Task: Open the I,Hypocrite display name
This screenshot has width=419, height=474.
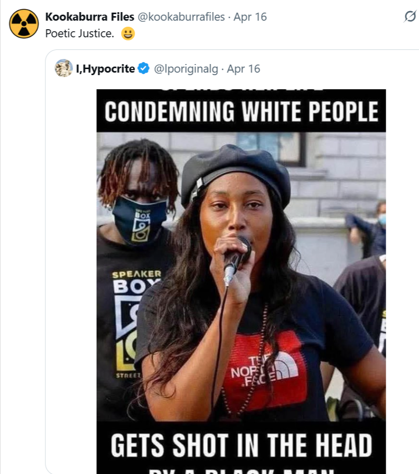Action: [105, 69]
